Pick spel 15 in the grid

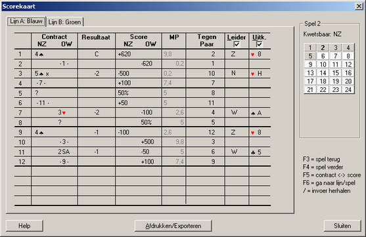[335, 73]
